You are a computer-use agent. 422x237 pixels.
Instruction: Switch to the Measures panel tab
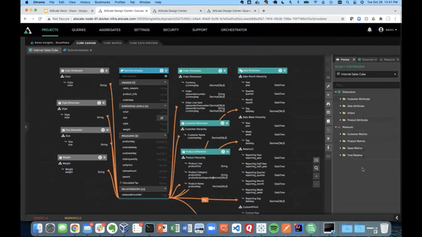pos(387,60)
